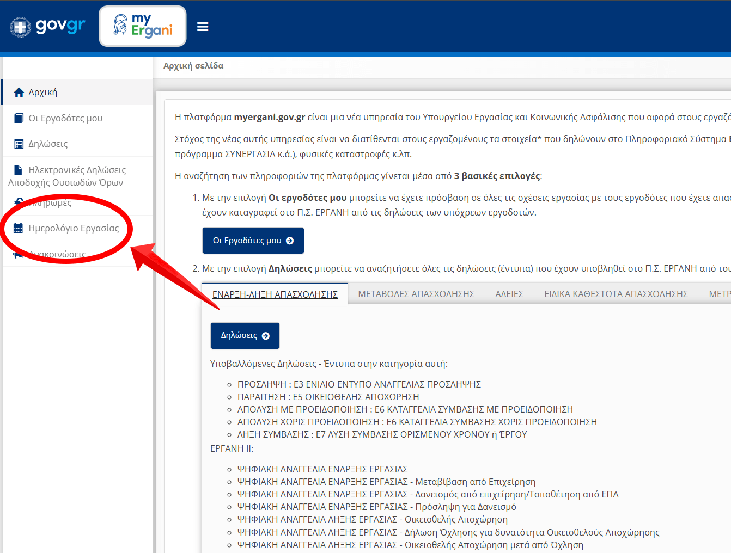The width and height of the screenshot is (731, 553).
Task: Toggle the hamburger menu icon
Action: pyautogui.click(x=203, y=27)
